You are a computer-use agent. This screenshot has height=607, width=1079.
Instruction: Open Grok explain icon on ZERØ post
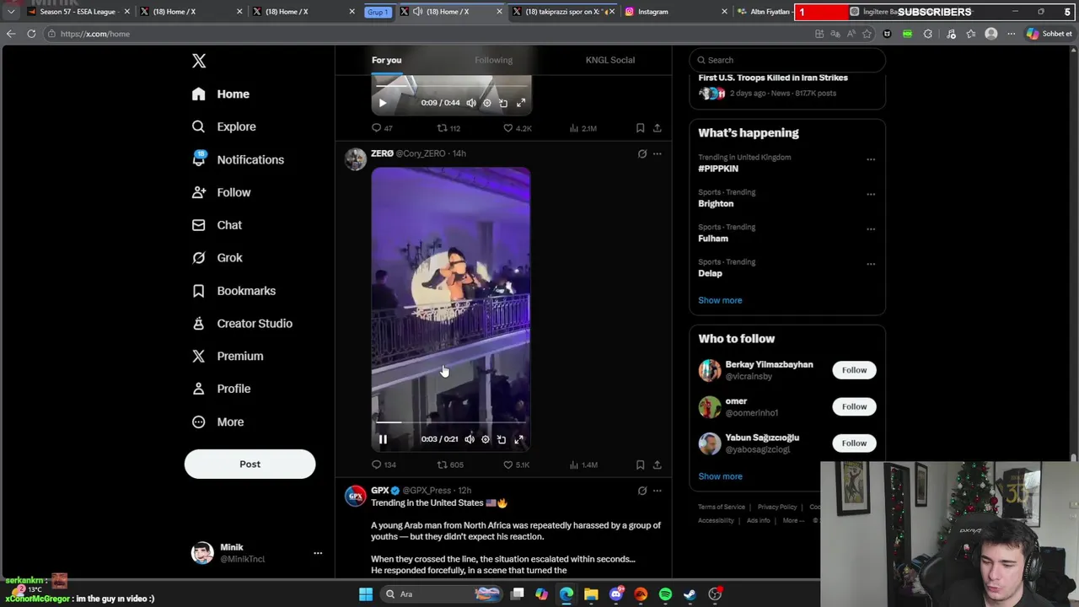pyautogui.click(x=641, y=153)
